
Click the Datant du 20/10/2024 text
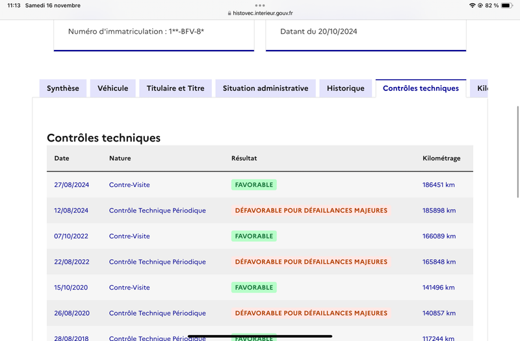pos(318,31)
